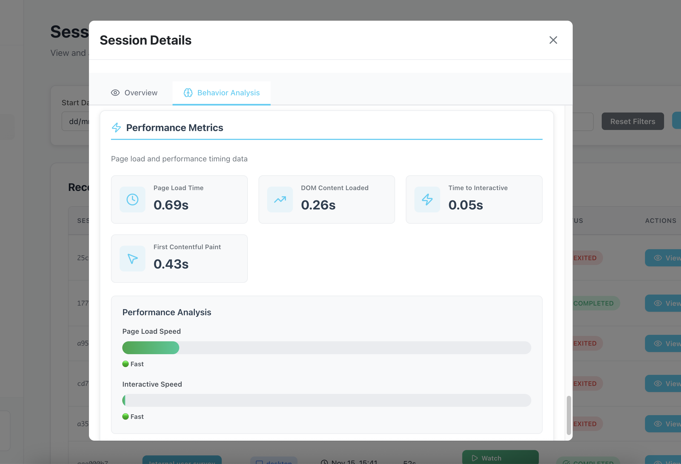Click the lightning bolt beside Performance Metrics heading
This screenshot has width=681, height=464.
click(x=116, y=128)
